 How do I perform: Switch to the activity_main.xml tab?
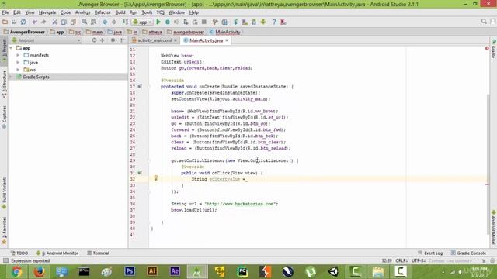(155, 40)
